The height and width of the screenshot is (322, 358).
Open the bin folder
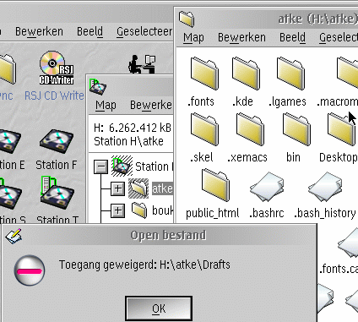(x=296, y=129)
